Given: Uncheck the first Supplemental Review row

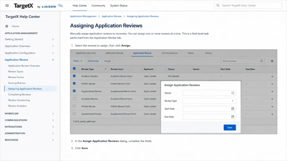Looking at the screenshot, I should point(74,91).
